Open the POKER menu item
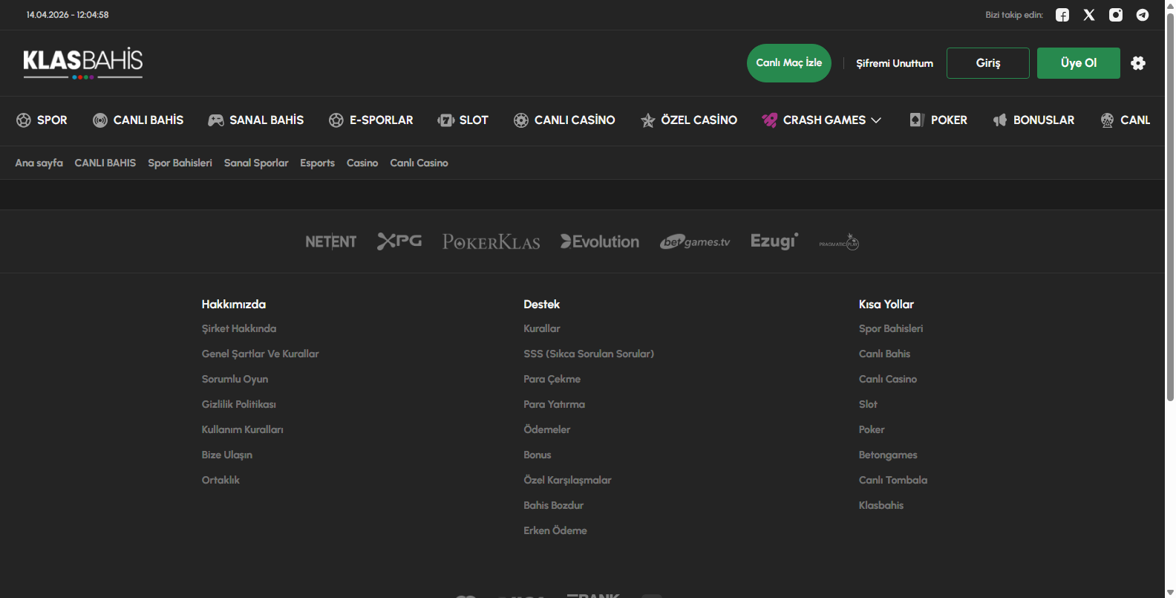 939,120
